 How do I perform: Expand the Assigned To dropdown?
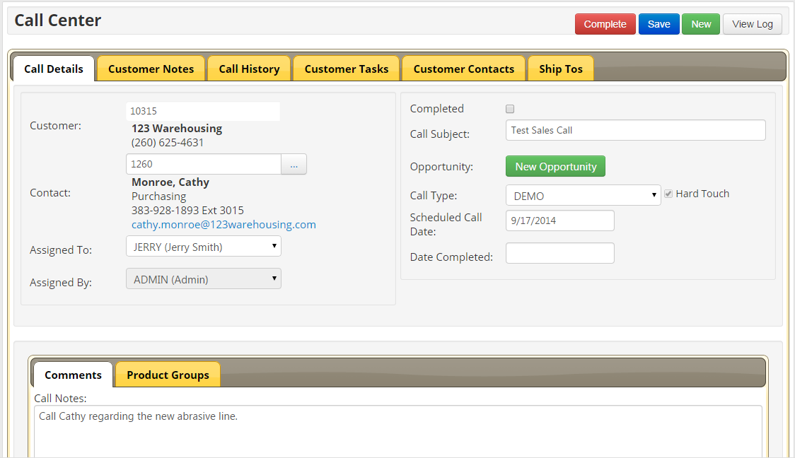[204, 246]
